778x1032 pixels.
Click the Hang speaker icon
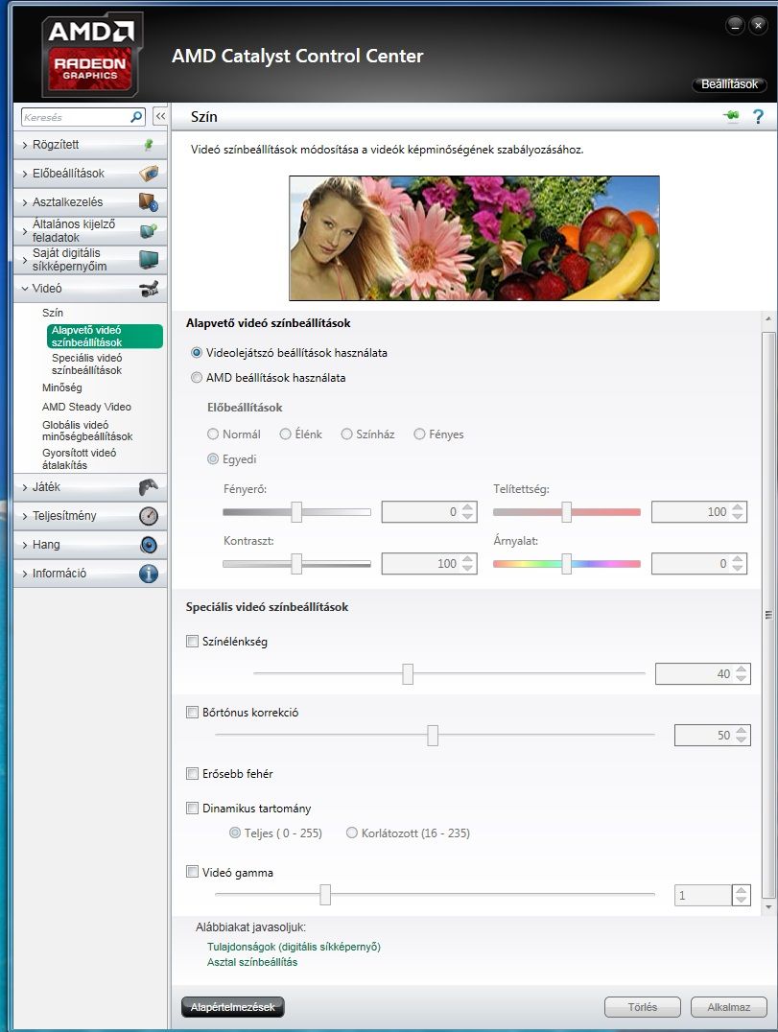tap(149, 545)
